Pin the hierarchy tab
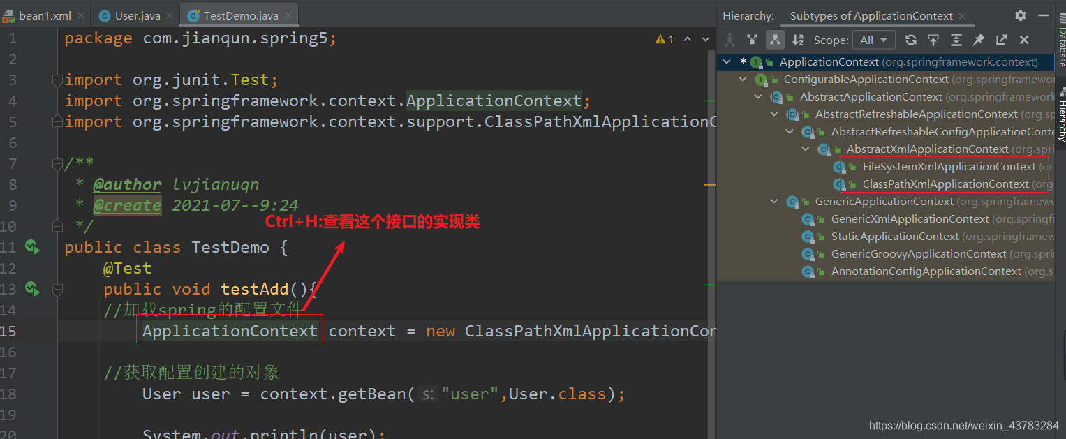 coord(979,40)
